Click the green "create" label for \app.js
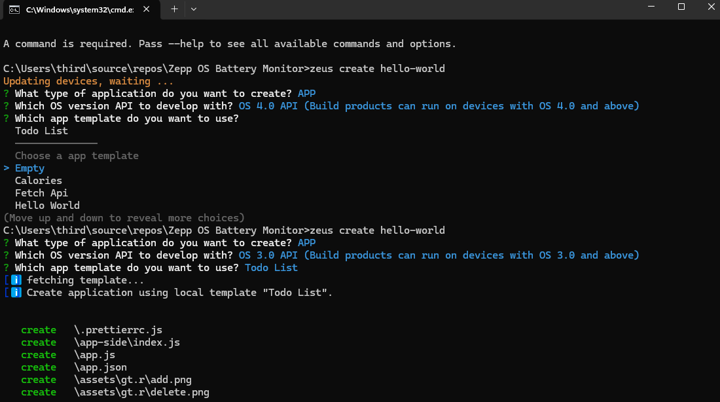 (x=39, y=354)
